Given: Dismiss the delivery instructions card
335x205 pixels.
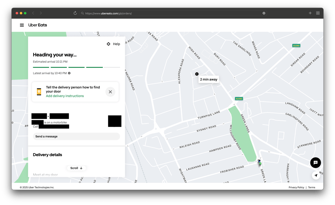Looking at the screenshot, I should tap(110, 92).
